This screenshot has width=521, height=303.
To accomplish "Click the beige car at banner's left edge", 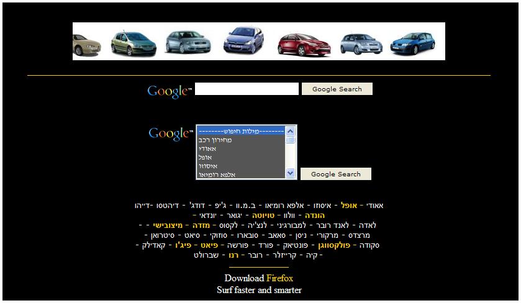I will (x=86, y=45).
